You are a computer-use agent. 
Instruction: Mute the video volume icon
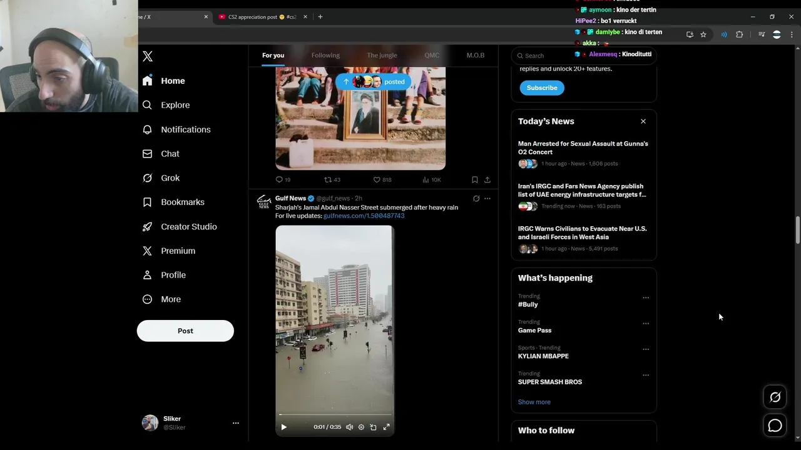click(x=350, y=427)
